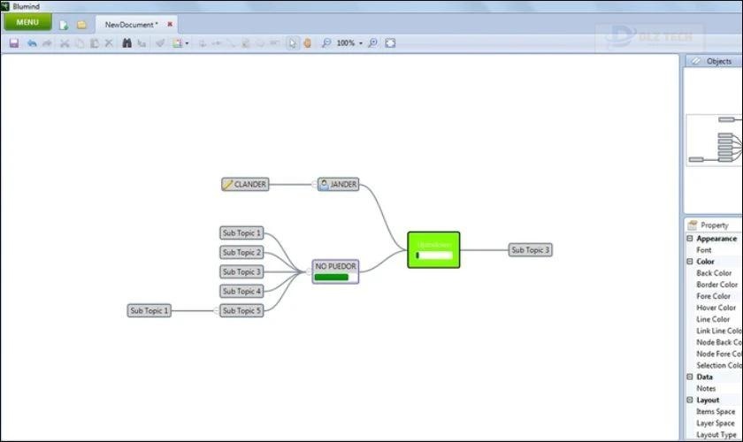Select the pointer cursor mode
The height and width of the screenshot is (442, 743).
(293, 43)
